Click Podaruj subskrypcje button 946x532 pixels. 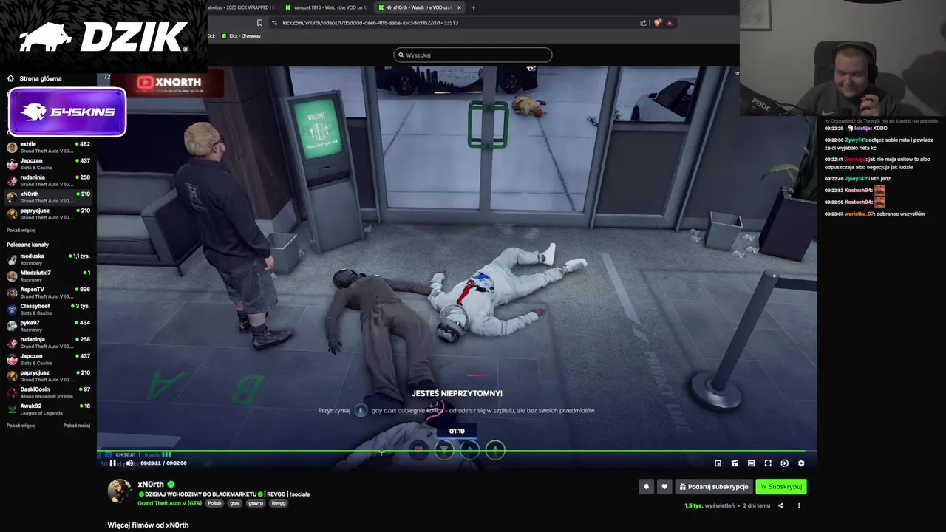[714, 487]
